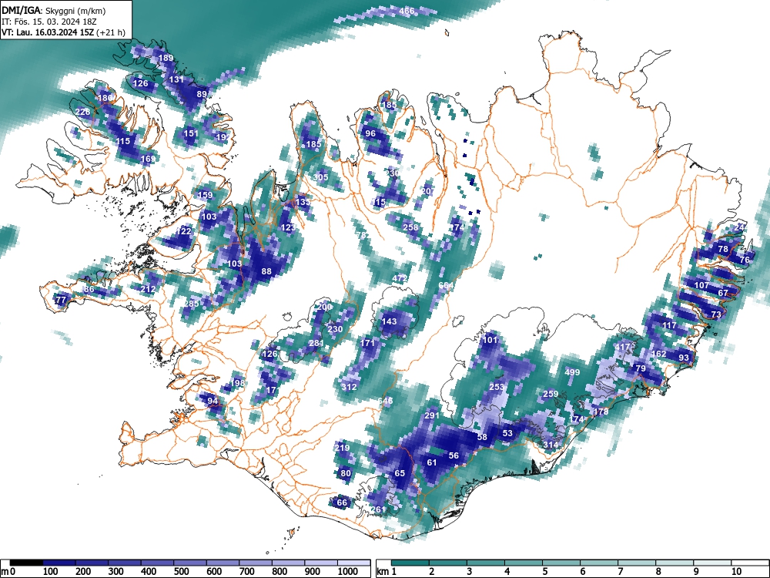Select the map value 253

pos(497,387)
